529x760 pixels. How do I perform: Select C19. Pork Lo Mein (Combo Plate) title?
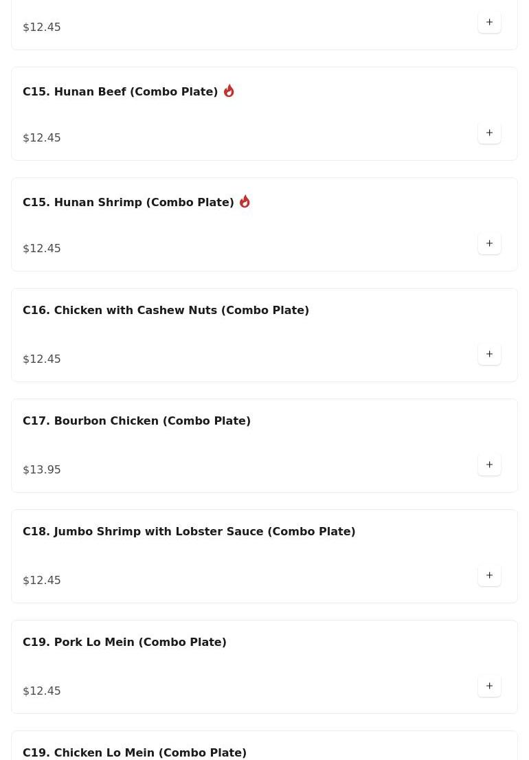[124, 642]
